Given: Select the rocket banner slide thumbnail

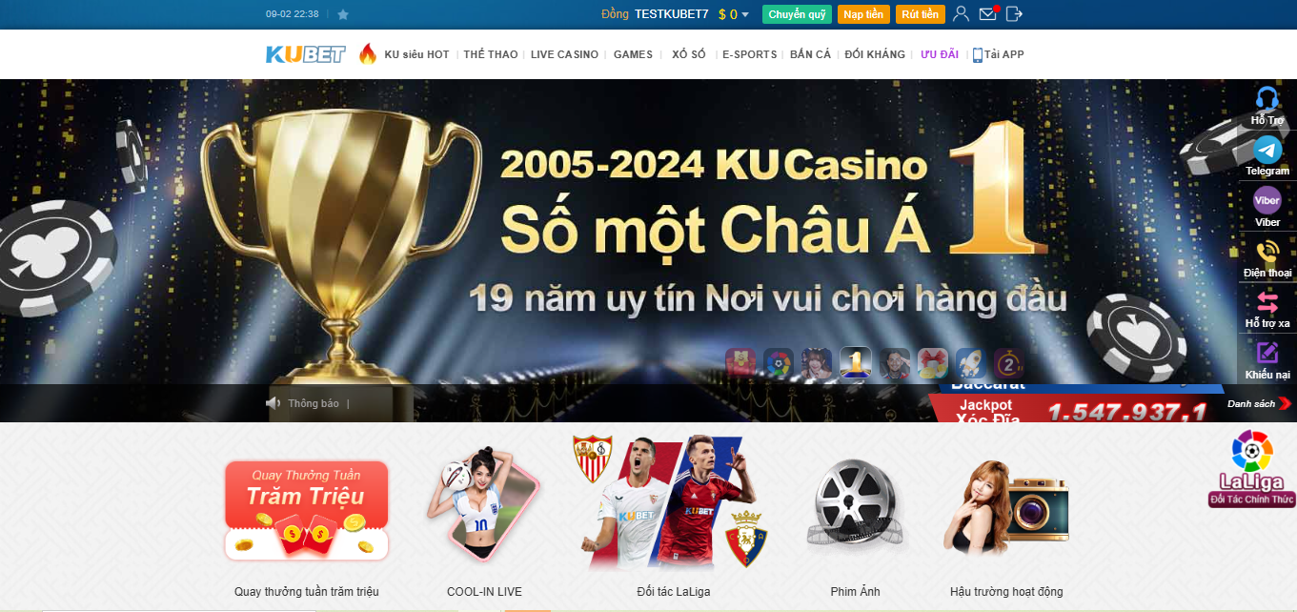Looking at the screenshot, I should [970, 363].
